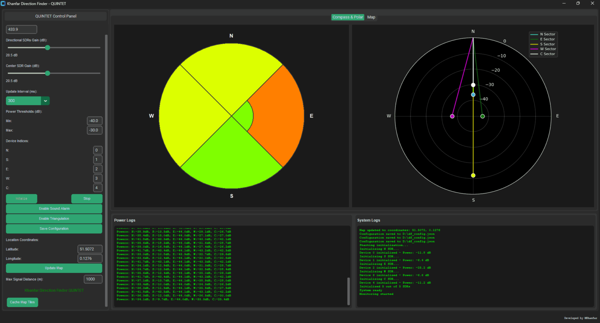Select the white C Sector marker on polar plot

(473, 85)
